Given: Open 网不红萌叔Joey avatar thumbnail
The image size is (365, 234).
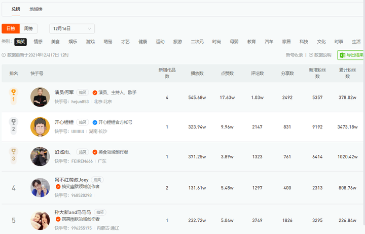Looking at the screenshot, I should tap(40, 187).
